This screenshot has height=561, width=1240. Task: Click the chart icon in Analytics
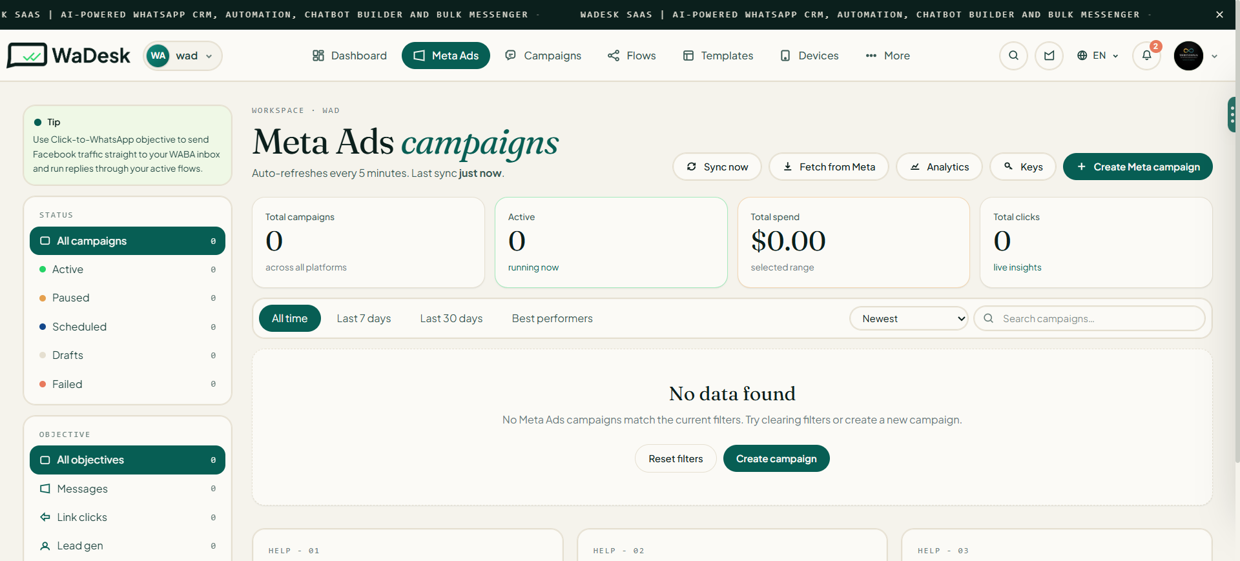[914, 167]
